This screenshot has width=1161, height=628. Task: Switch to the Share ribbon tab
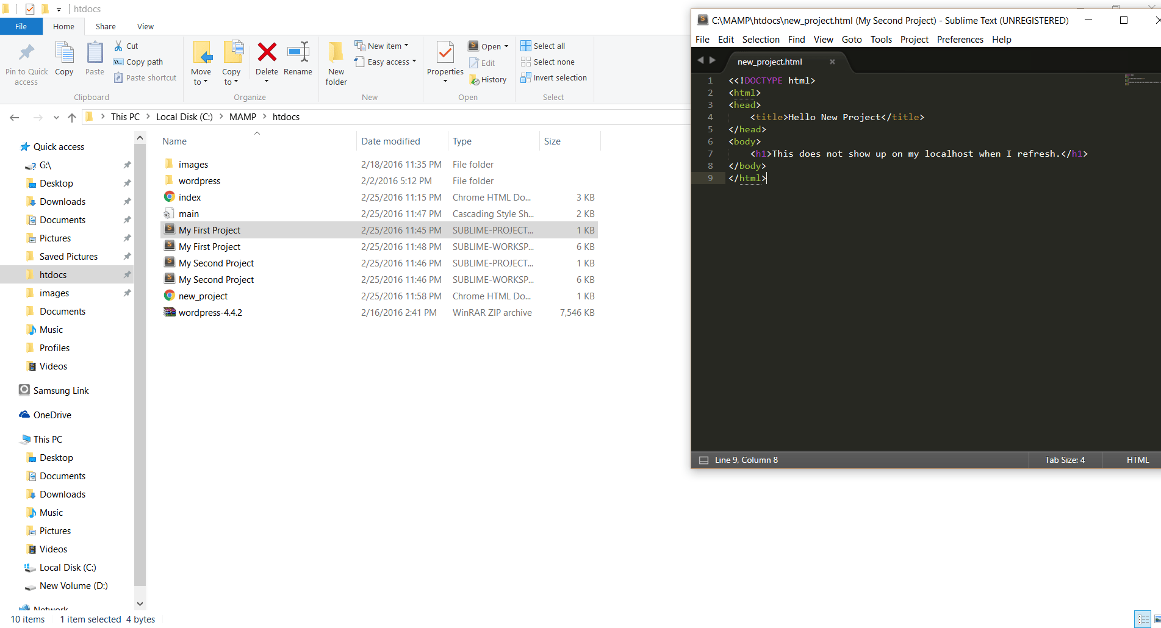click(106, 26)
